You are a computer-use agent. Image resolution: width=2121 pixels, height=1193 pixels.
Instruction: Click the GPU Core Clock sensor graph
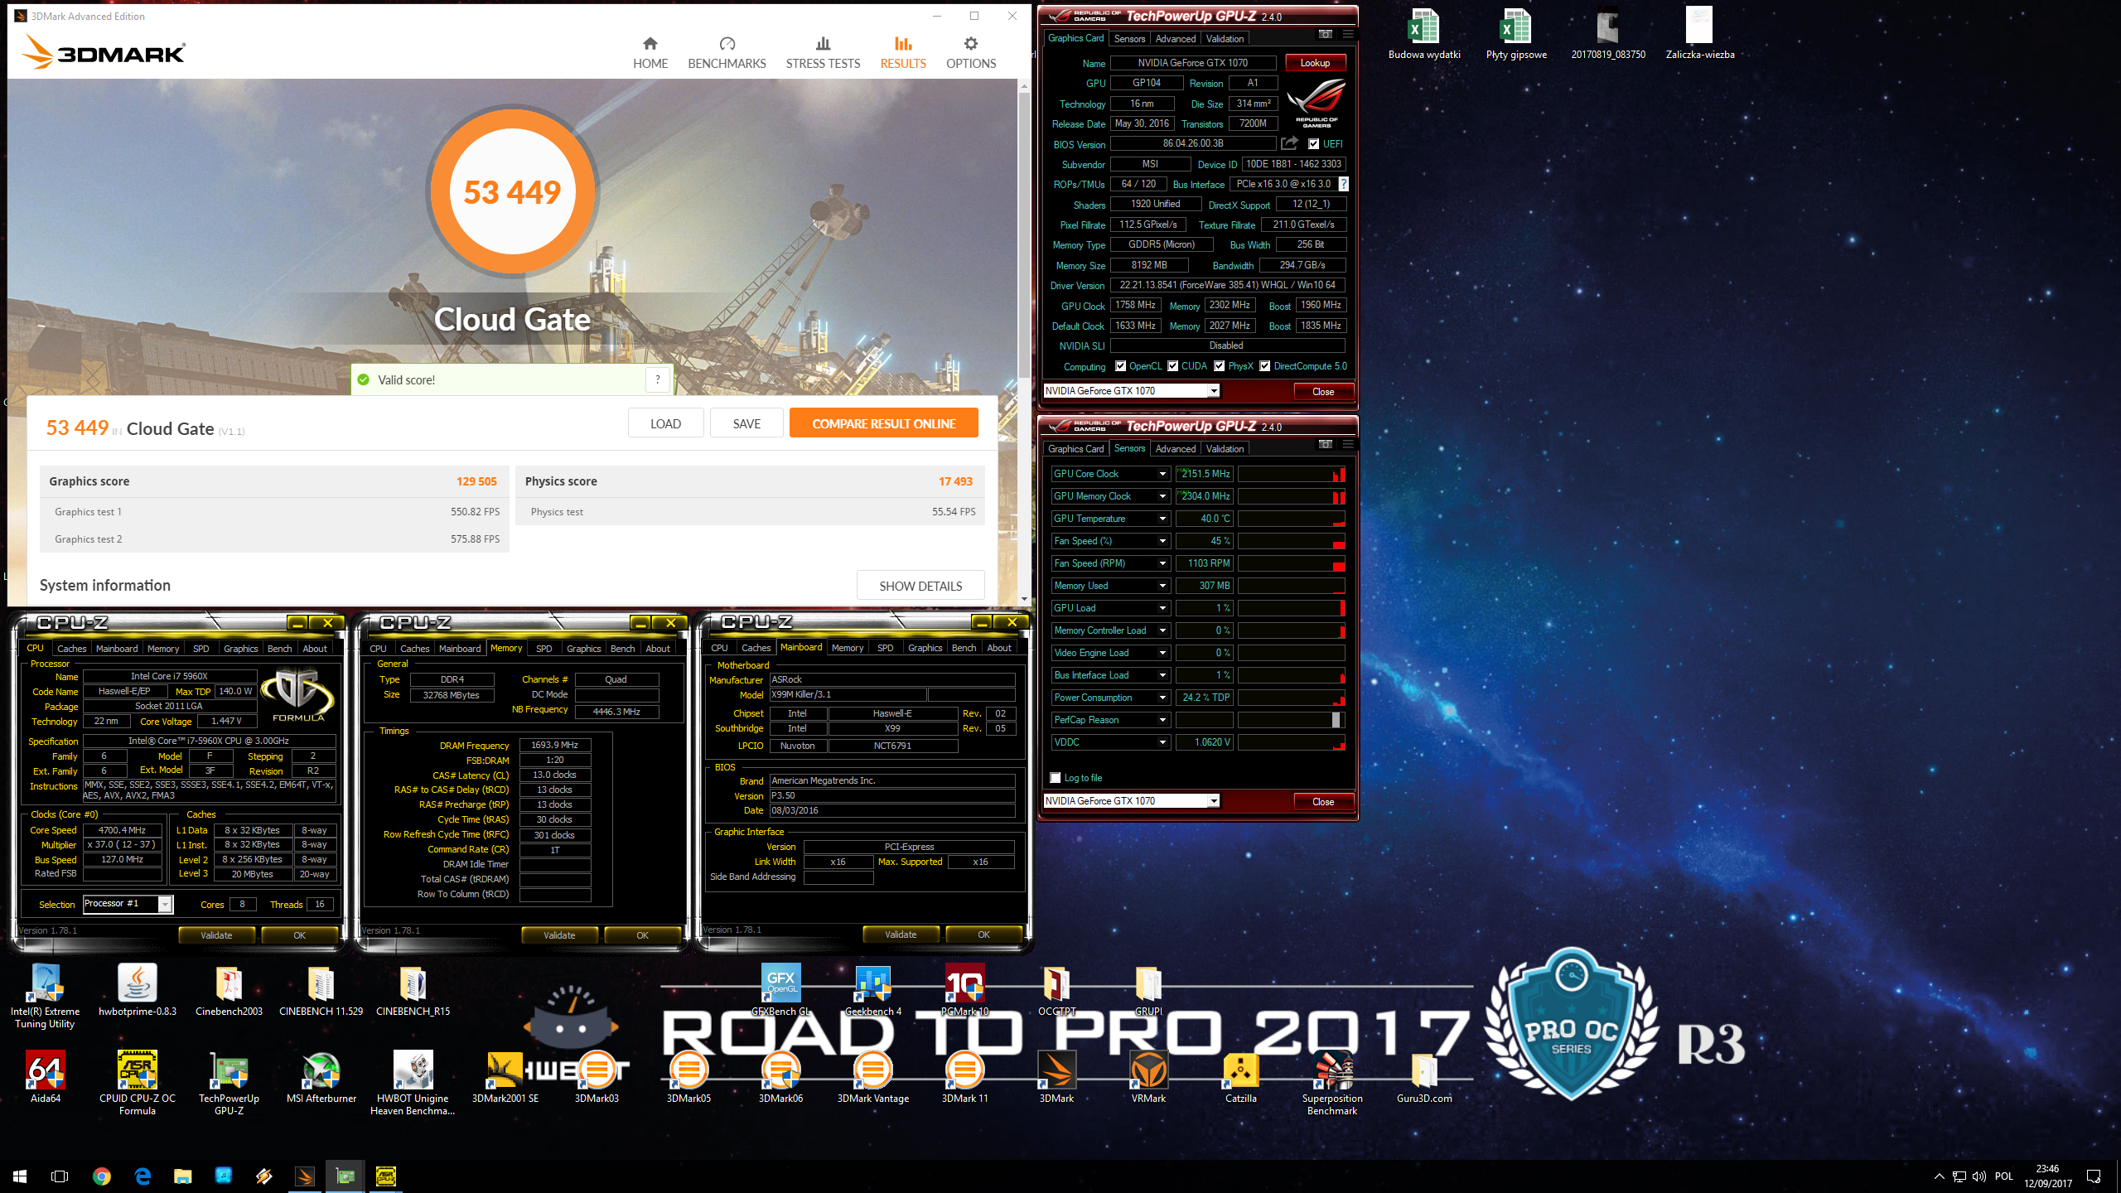[x=1291, y=474]
